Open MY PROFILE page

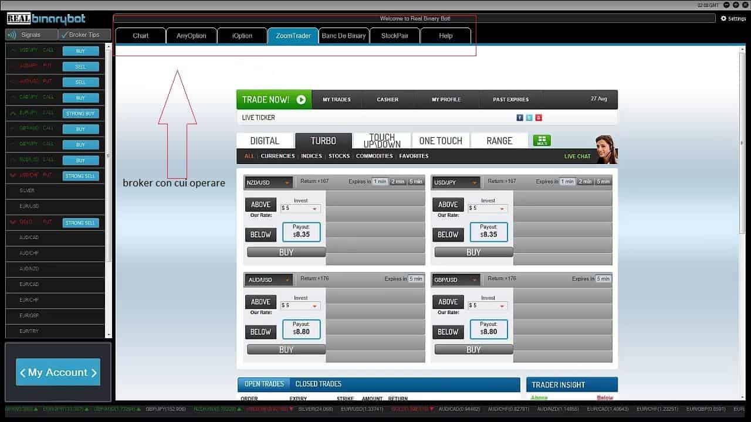coord(446,100)
